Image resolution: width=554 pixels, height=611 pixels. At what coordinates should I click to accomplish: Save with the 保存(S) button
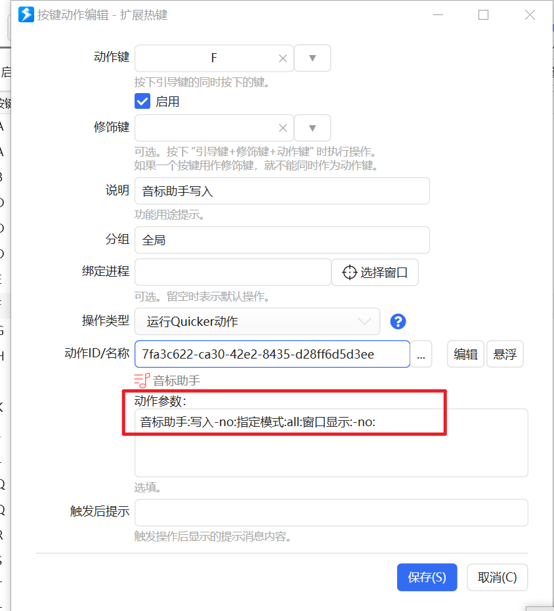(427, 577)
